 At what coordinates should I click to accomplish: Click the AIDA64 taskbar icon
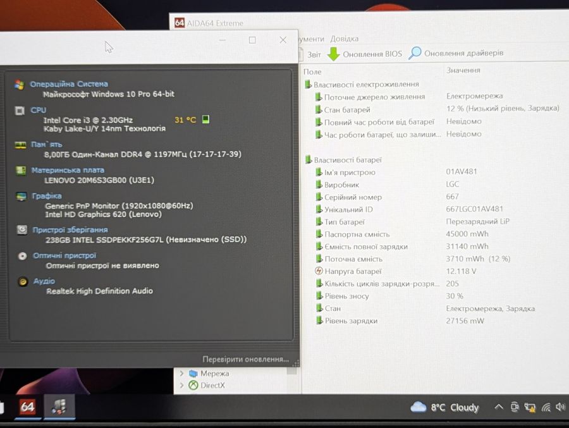pos(28,407)
